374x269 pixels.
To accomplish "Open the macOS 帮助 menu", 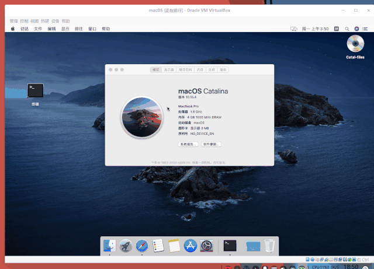I will click(x=106, y=29).
